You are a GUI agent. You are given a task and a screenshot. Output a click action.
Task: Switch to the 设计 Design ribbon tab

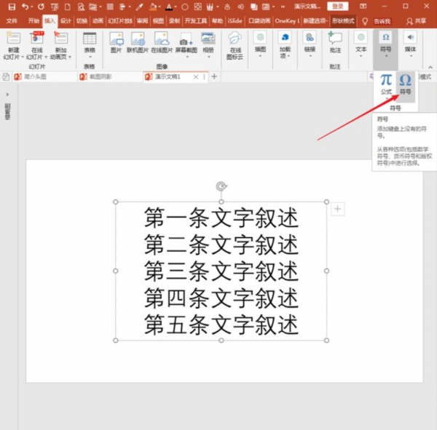pos(66,21)
